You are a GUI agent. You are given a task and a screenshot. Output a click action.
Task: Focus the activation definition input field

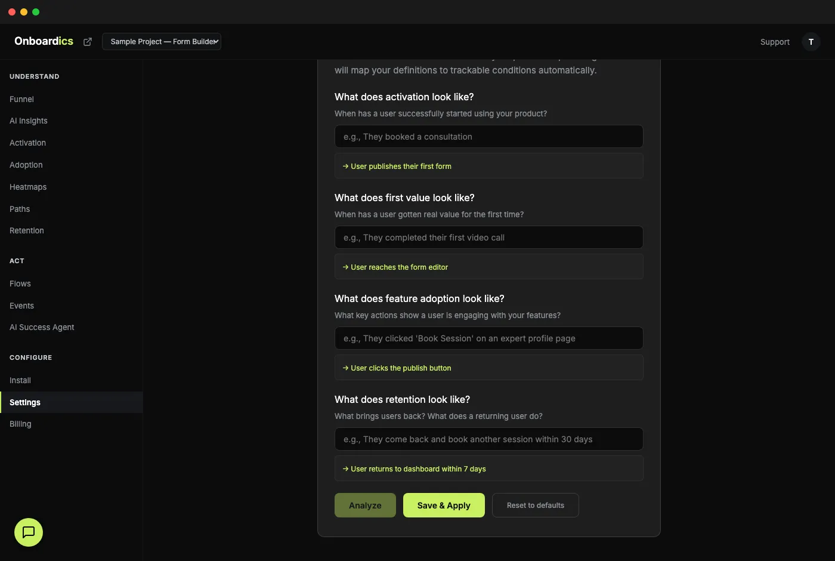pyautogui.click(x=488, y=137)
